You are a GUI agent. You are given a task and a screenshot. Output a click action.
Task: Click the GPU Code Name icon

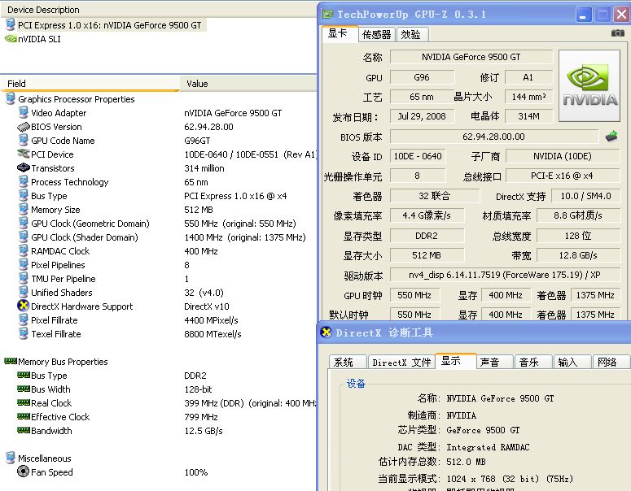pyautogui.click(x=24, y=141)
